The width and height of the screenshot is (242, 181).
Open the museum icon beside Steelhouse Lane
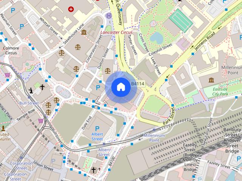[x=84, y=32]
